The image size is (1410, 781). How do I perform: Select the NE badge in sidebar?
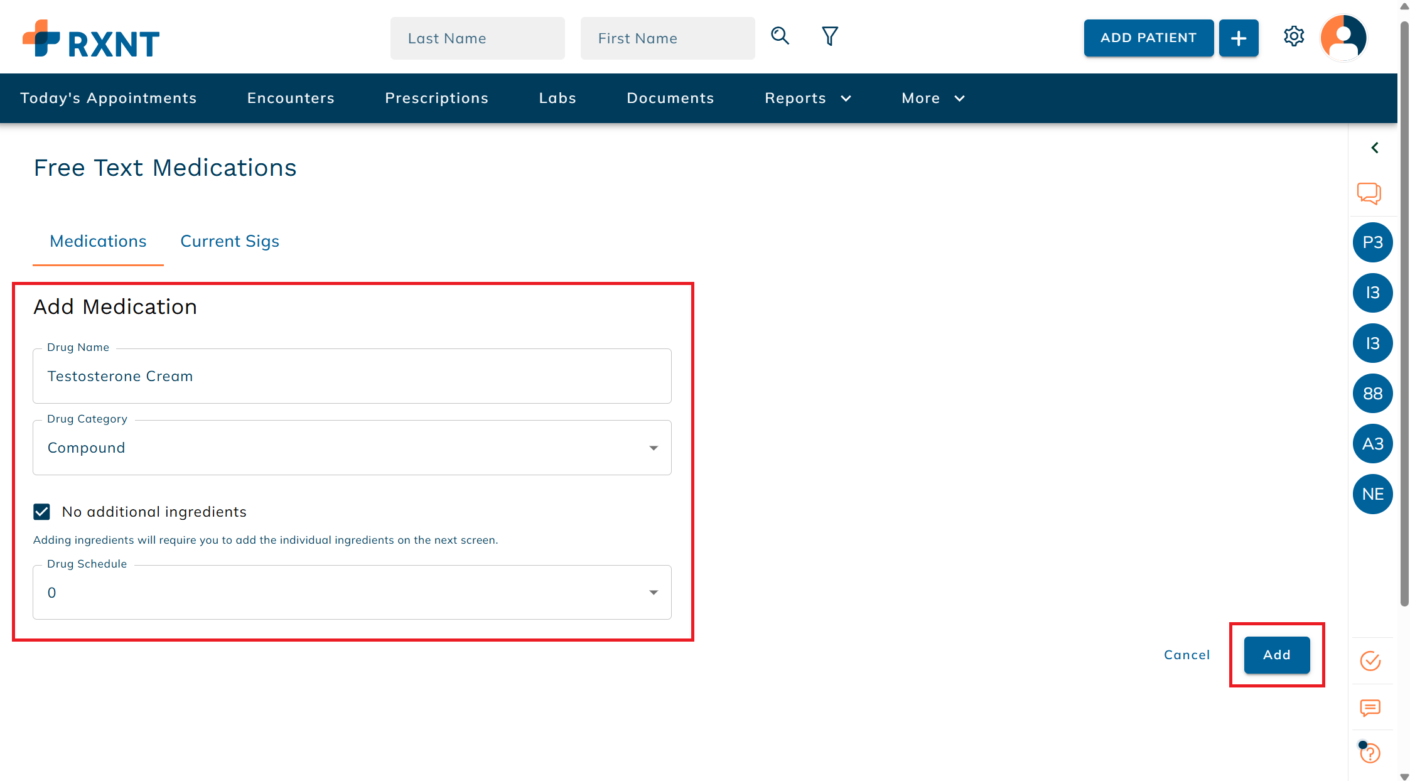1372,494
